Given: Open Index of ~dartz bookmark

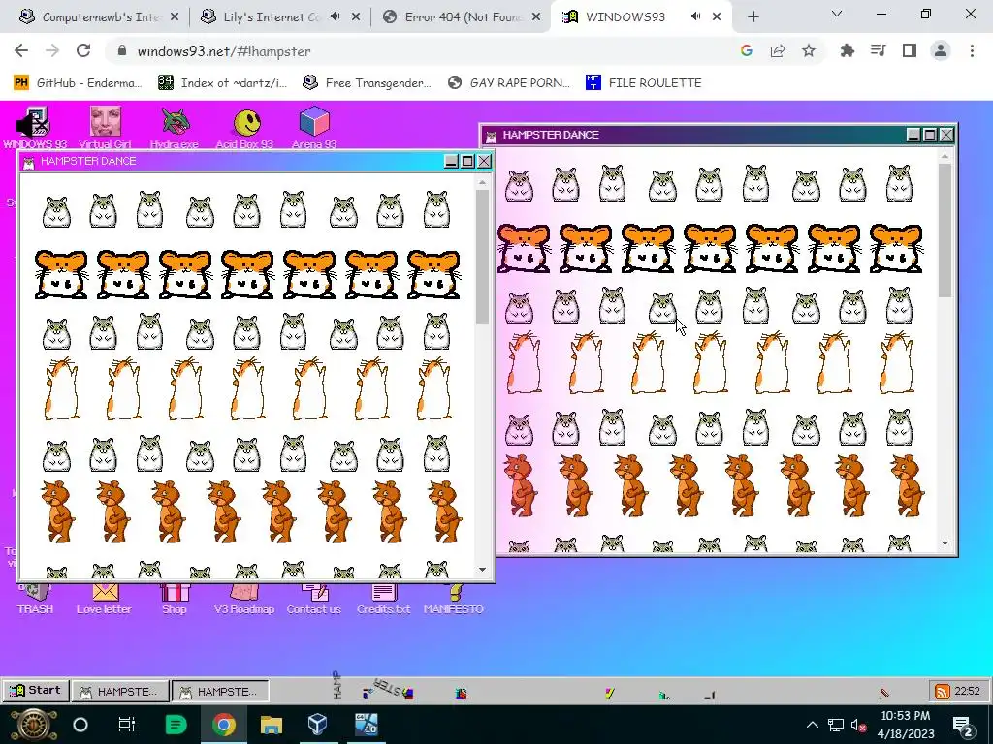Looking at the screenshot, I should [x=223, y=83].
